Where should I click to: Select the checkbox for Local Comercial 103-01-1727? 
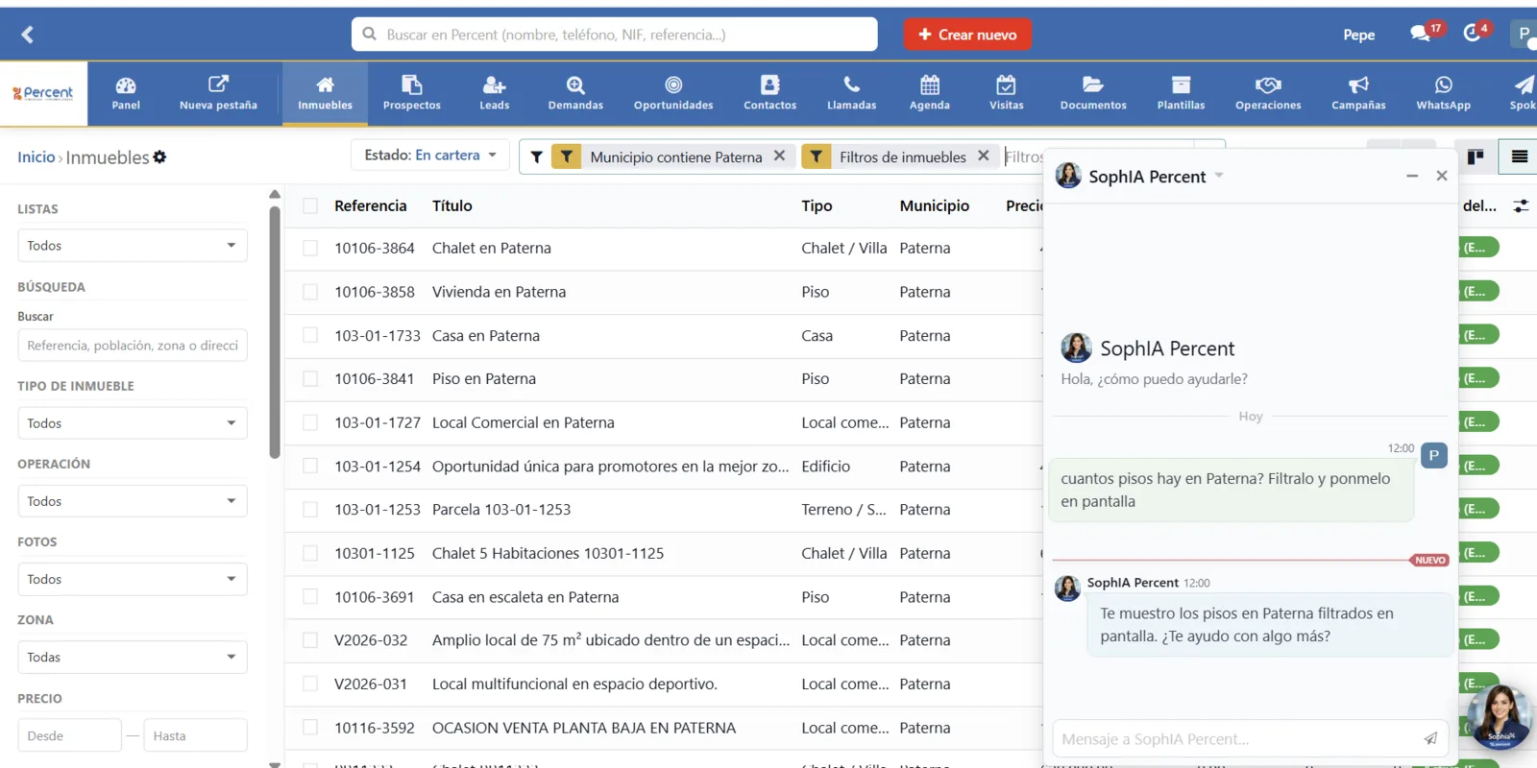click(310, 422)
